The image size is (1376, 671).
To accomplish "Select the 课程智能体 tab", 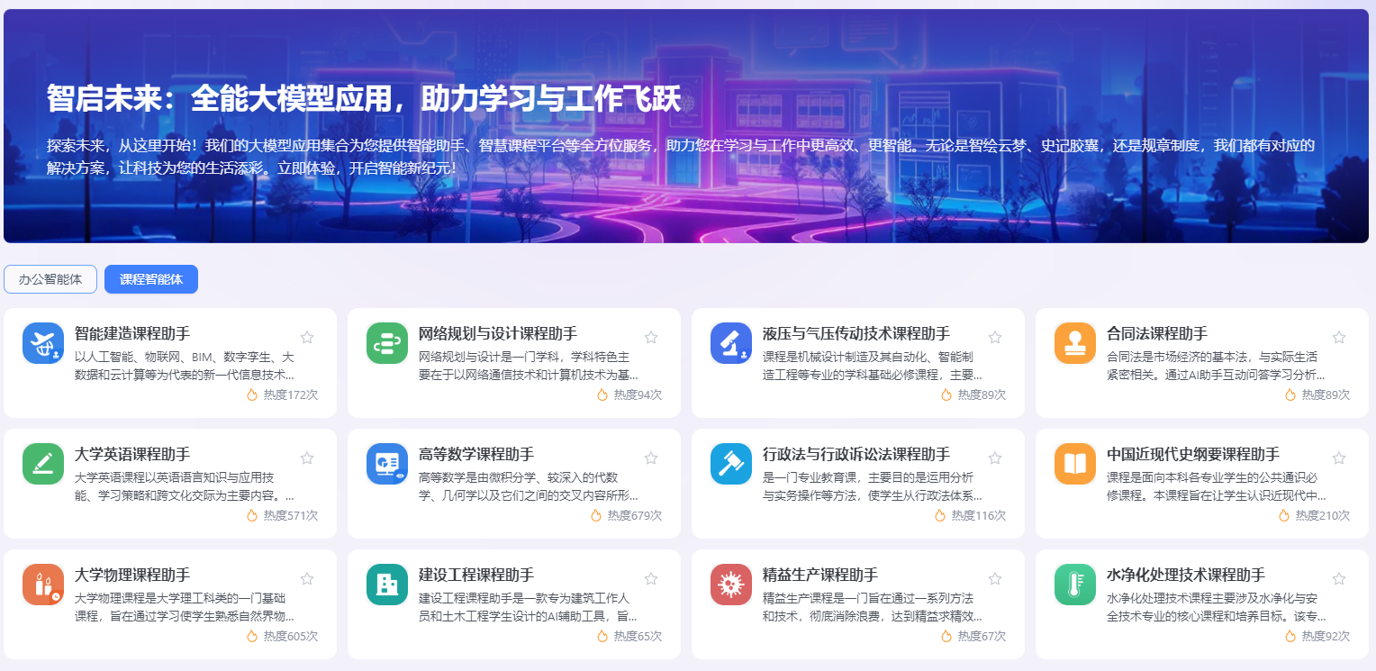I will (x=151, y=279).
